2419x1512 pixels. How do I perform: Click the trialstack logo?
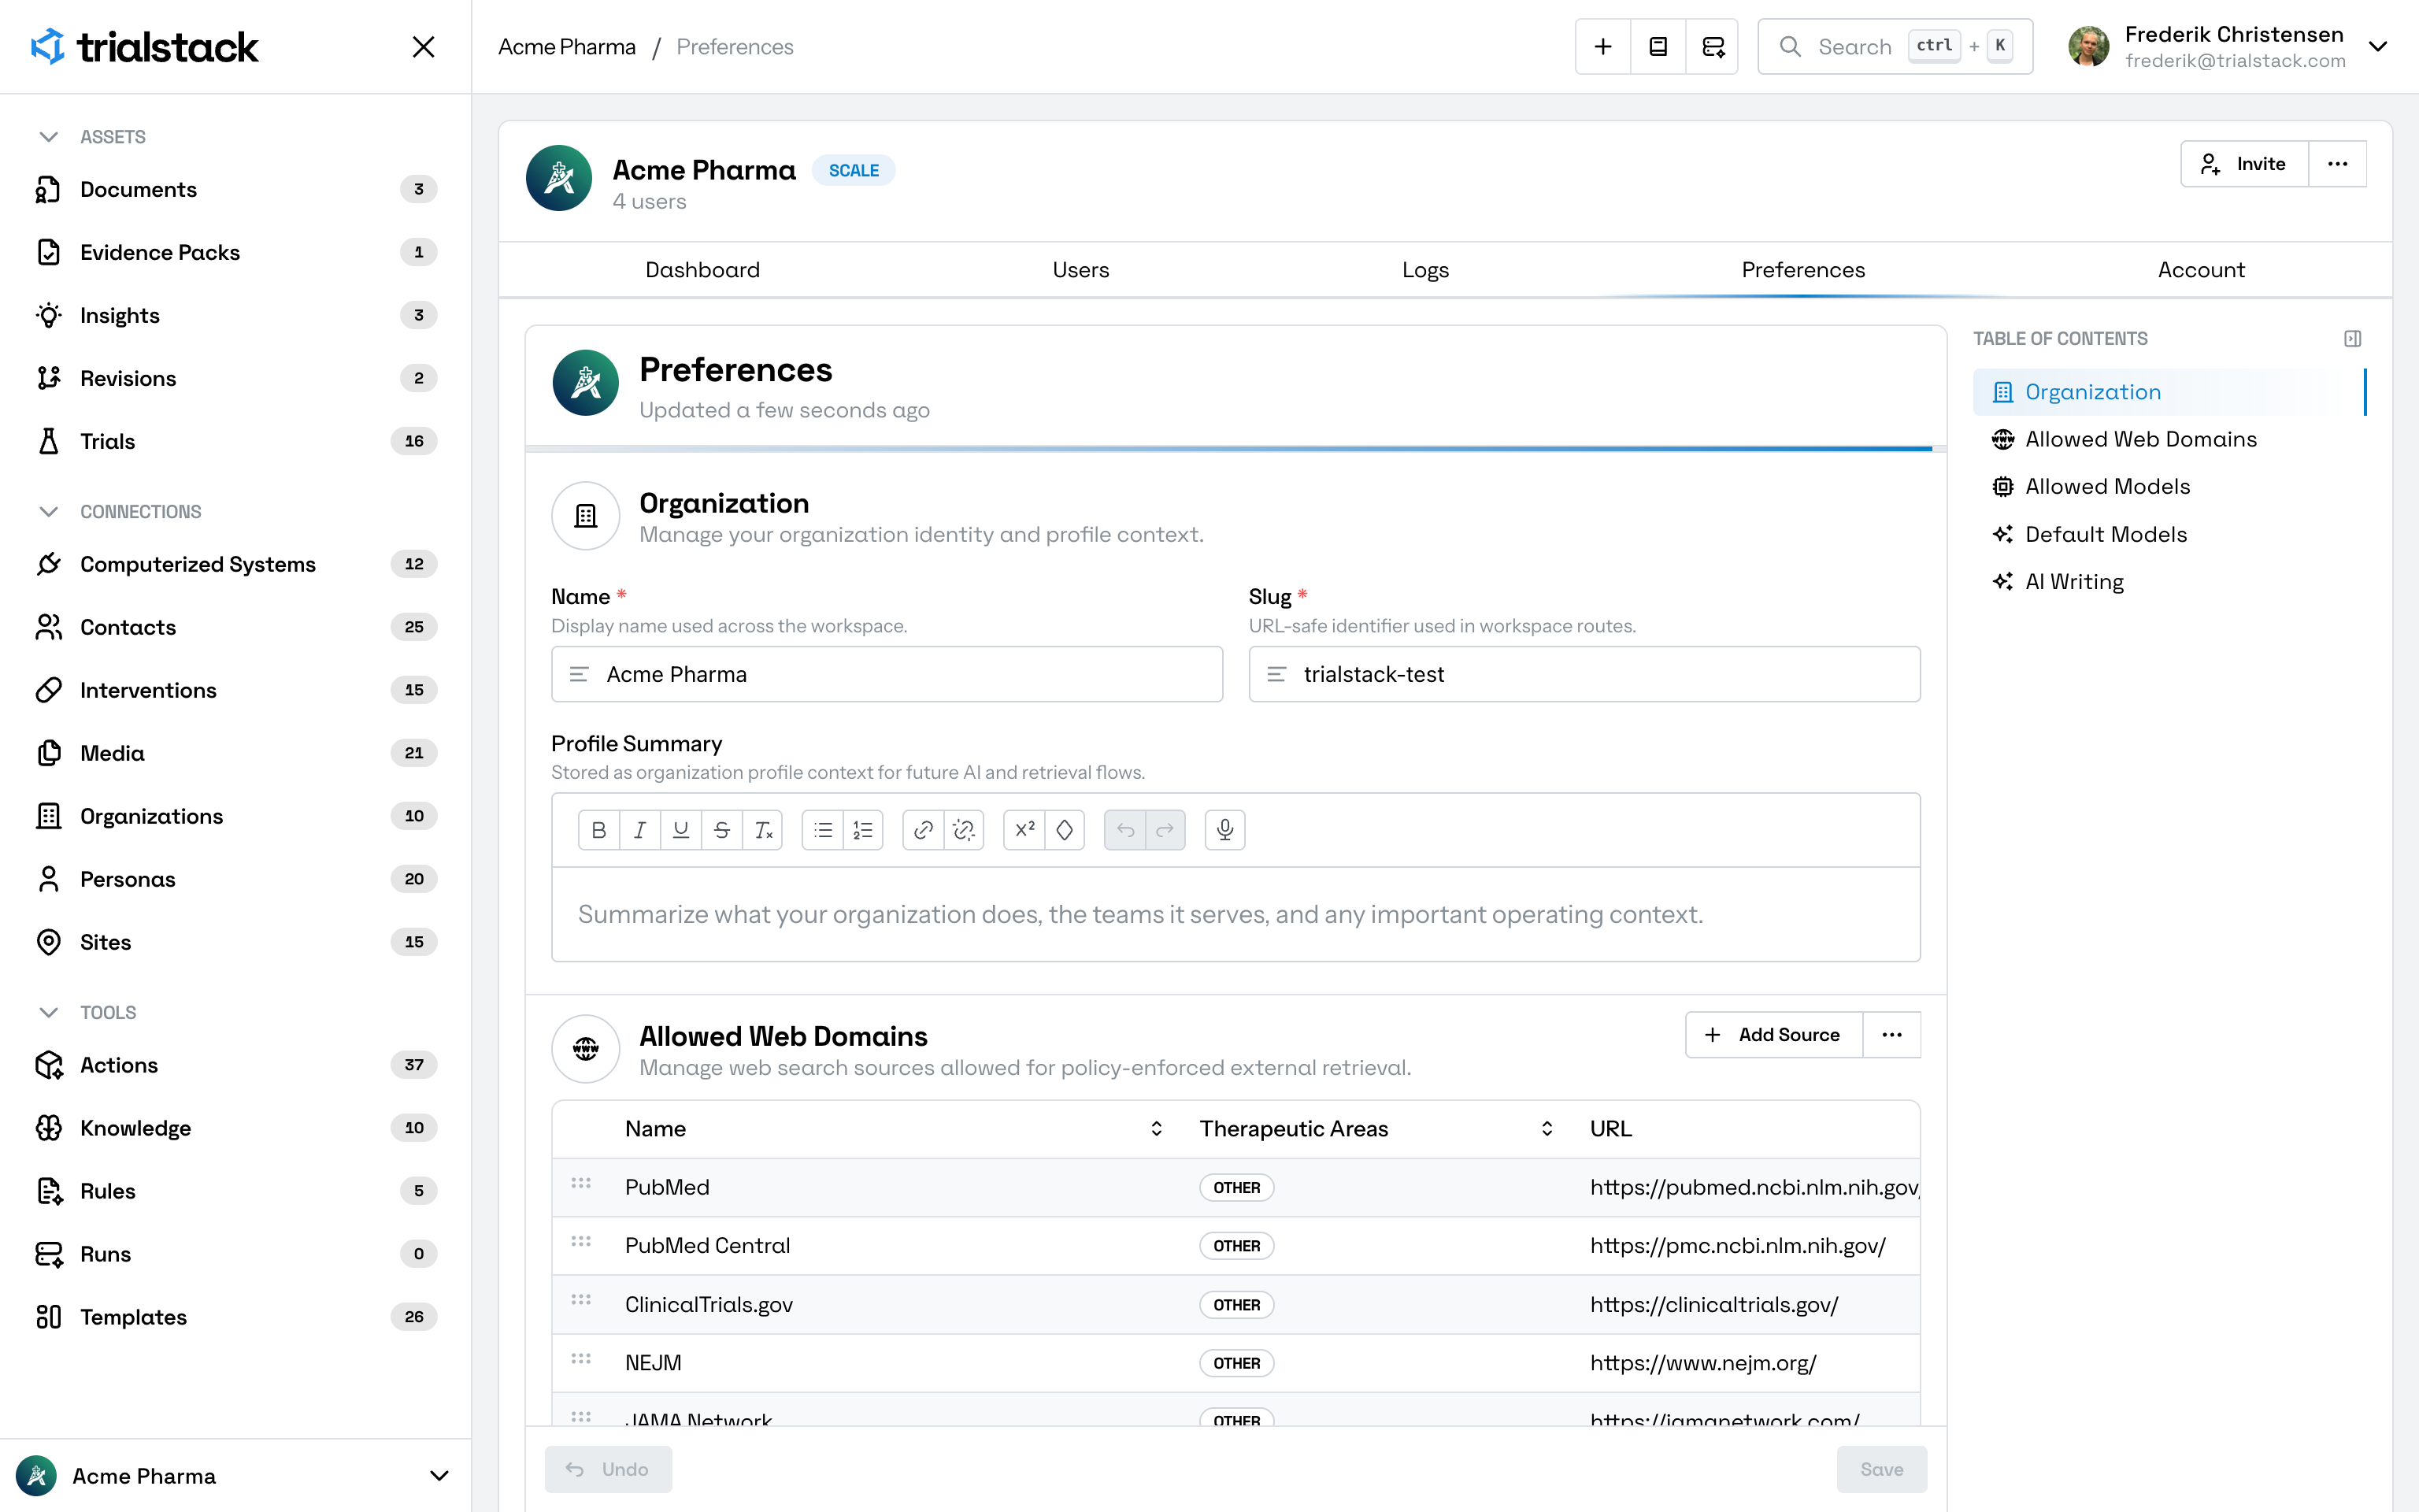(145, 47)
